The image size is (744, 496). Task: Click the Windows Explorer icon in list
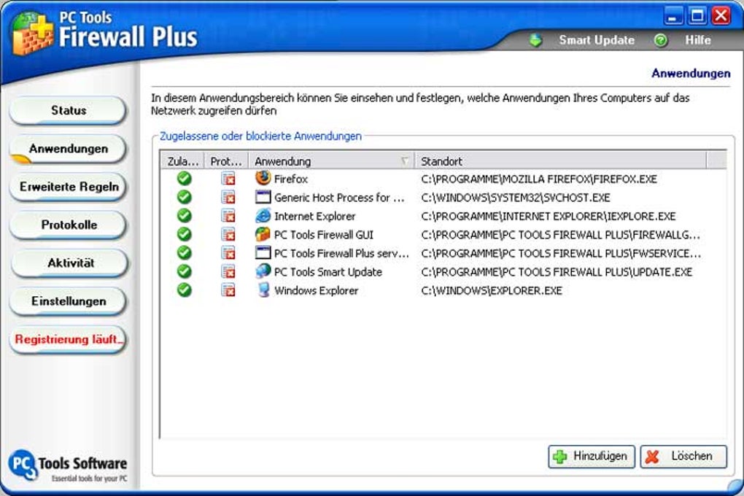click(263, 290)
